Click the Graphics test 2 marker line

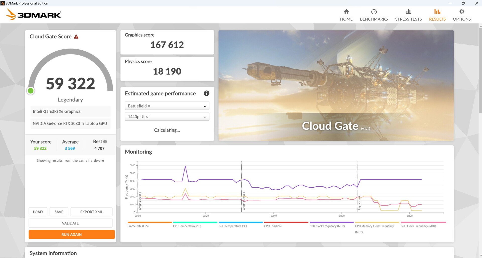pos(242,187)
